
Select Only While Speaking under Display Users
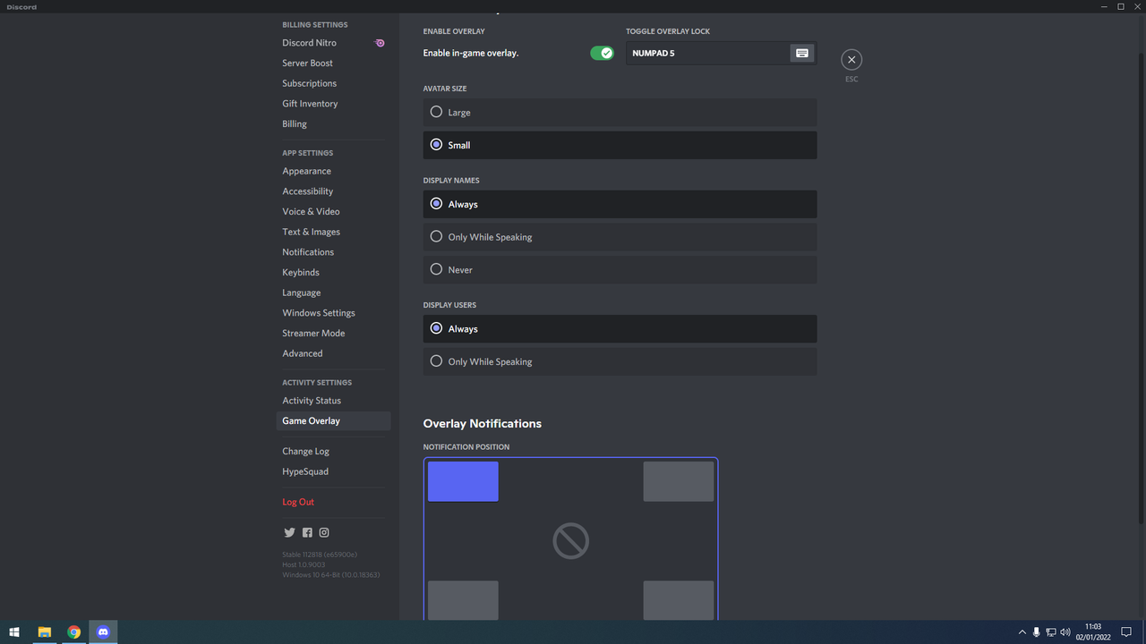click(x=620, y=361)
